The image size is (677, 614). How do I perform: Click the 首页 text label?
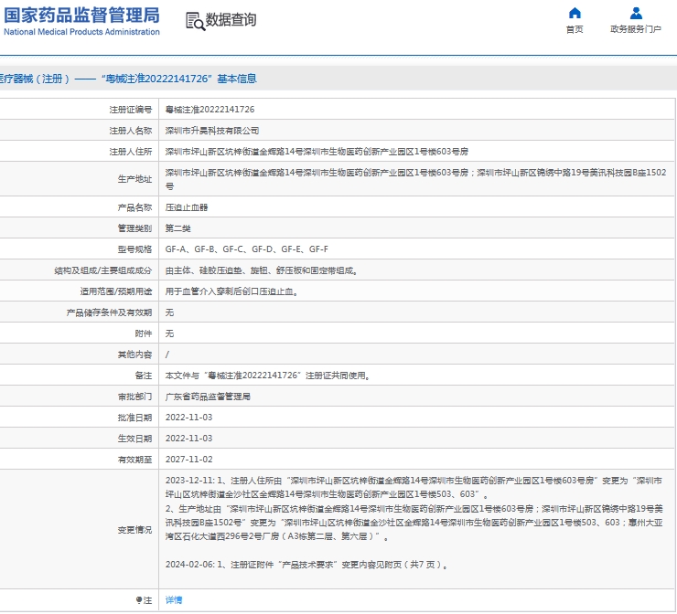(x=575, y=29)
